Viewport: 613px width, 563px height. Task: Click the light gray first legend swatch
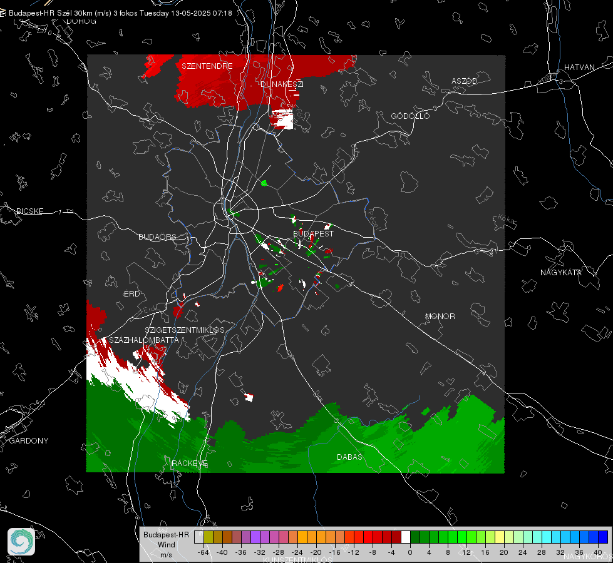tap(199, 537)
